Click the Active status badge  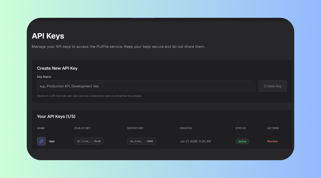(242, 141)
